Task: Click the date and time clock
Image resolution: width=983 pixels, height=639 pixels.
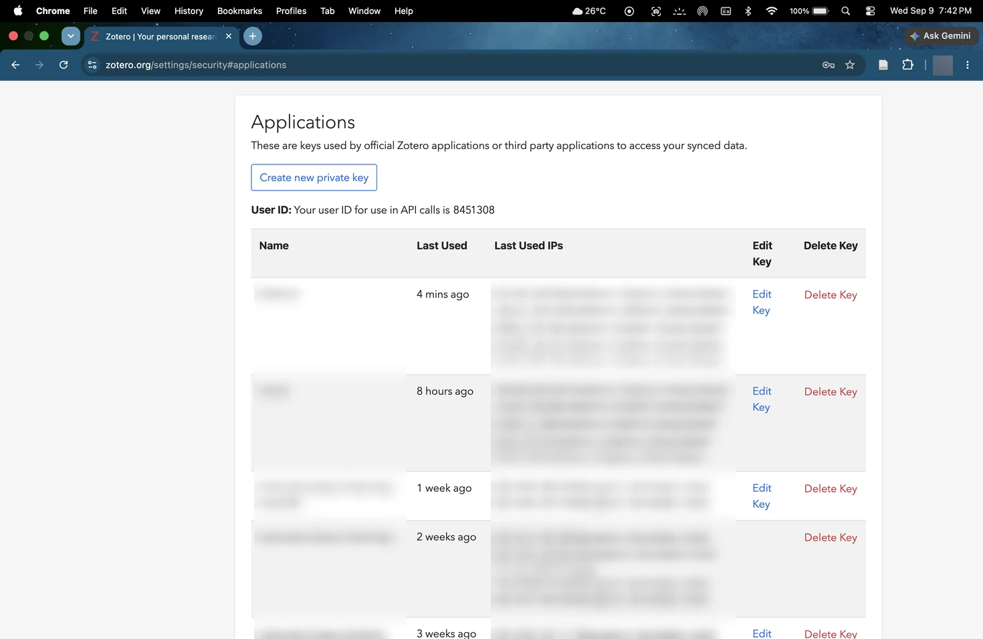Action: tap(930, 11)
